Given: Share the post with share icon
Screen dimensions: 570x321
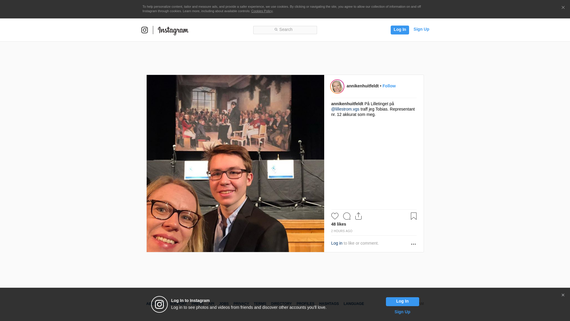Looking at the screenshot, I should click(x=359, y=216).
